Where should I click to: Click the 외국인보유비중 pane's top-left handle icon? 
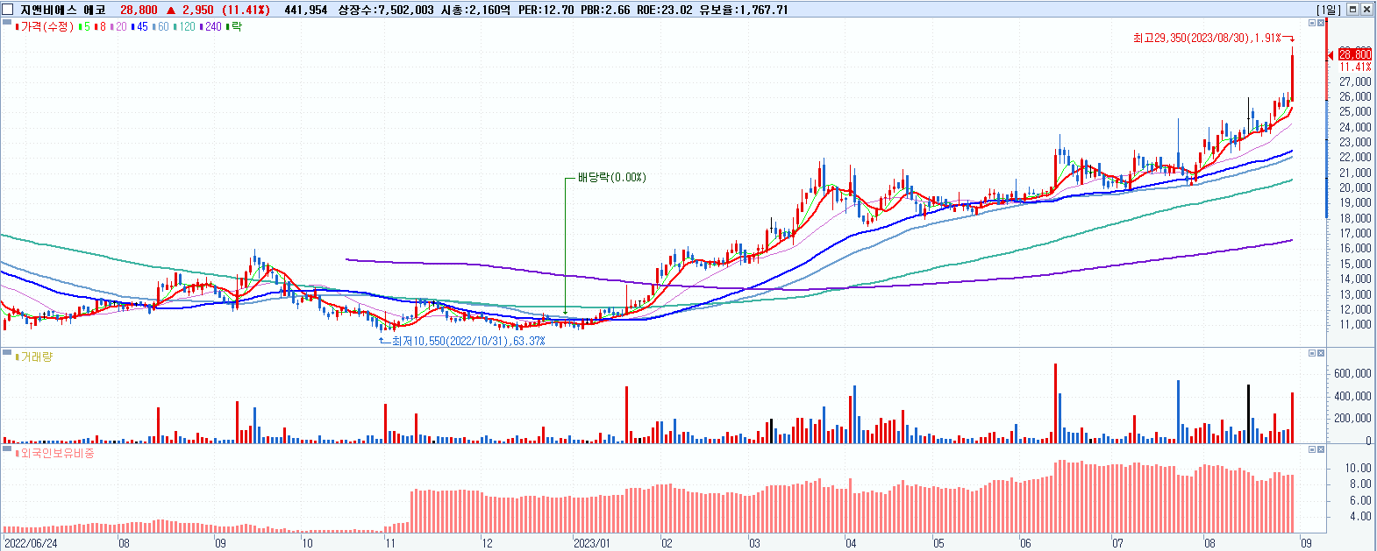[6, 450]
